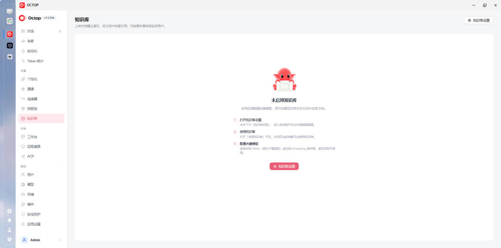Open the ACP share icon
501x248 pixels.
[23, 156]
